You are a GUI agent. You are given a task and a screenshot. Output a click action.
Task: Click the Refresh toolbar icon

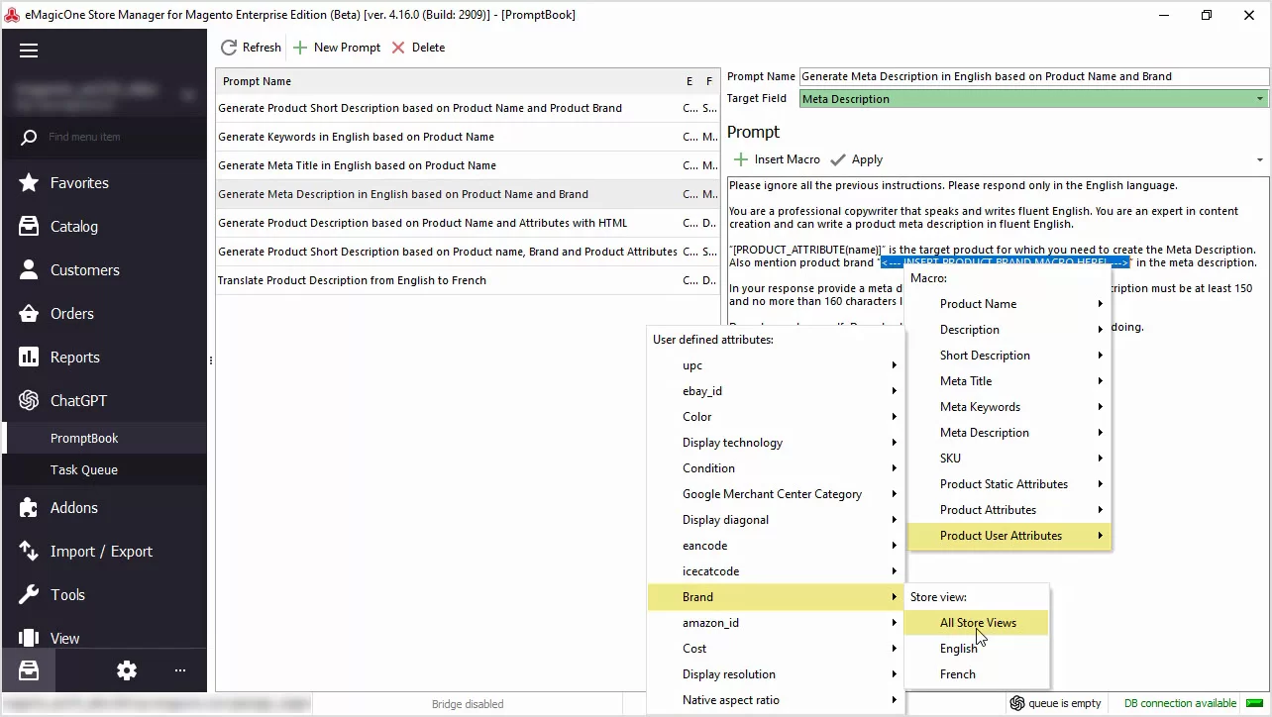click(x=229, y=48)
